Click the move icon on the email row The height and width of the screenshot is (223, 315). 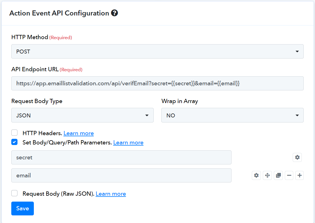coord(267,175)
